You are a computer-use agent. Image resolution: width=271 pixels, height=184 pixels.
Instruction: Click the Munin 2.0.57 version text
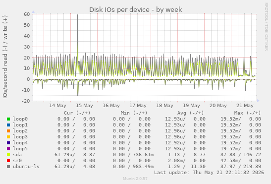click(135, 179)
